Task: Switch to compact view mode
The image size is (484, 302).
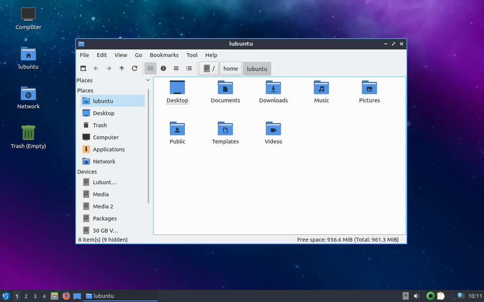Action: [176, 68]
